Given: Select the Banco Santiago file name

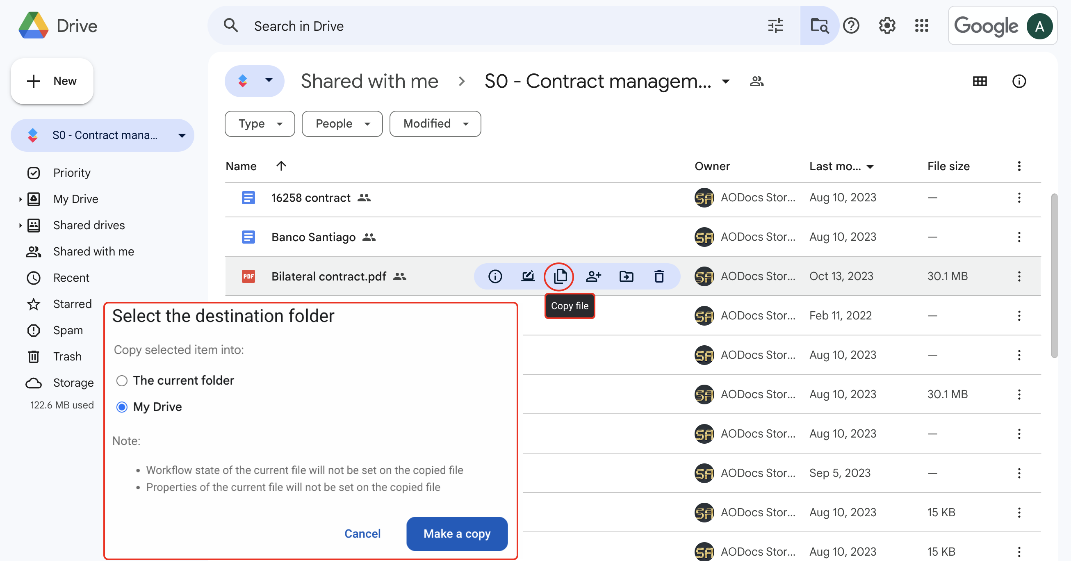Looking at the screenshot, I should [x=314, y=237].
